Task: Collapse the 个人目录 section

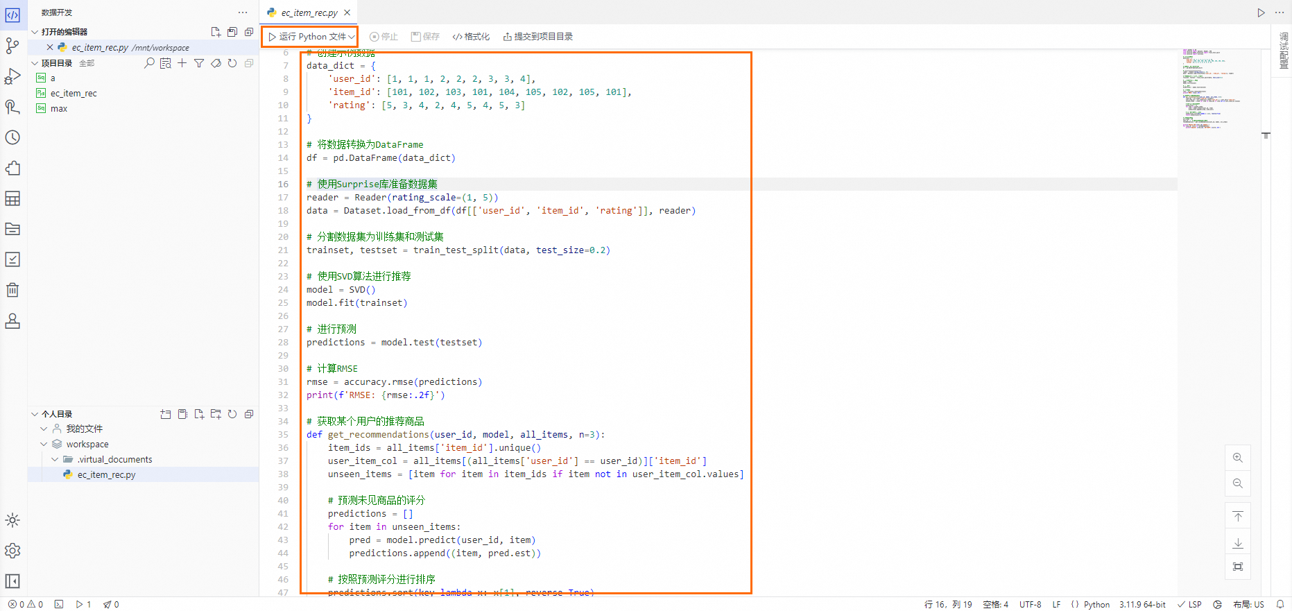Action: point(35,414)
